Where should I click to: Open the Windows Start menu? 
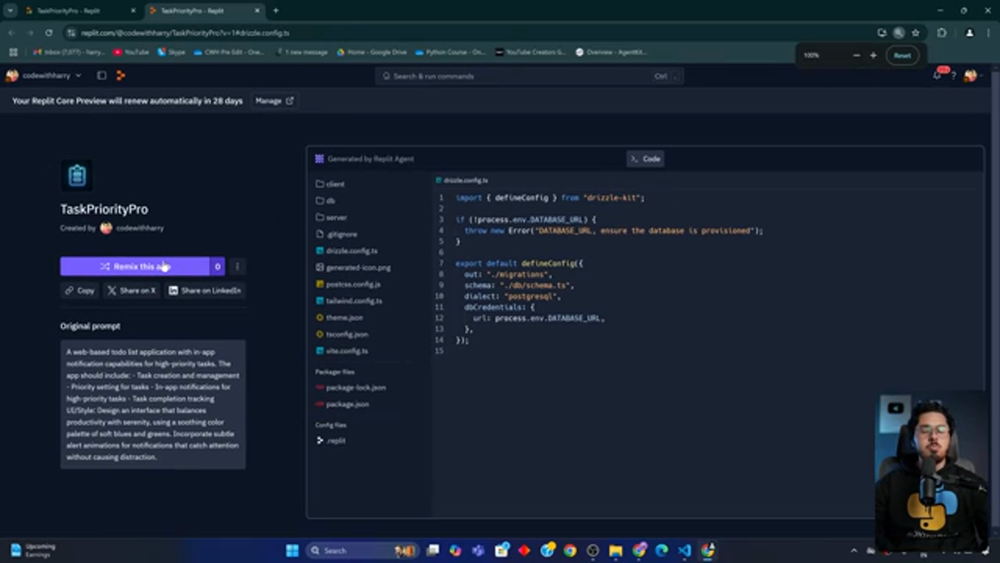coord(292,550)
